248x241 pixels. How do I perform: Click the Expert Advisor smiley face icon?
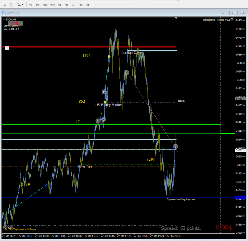pos(232,20)
